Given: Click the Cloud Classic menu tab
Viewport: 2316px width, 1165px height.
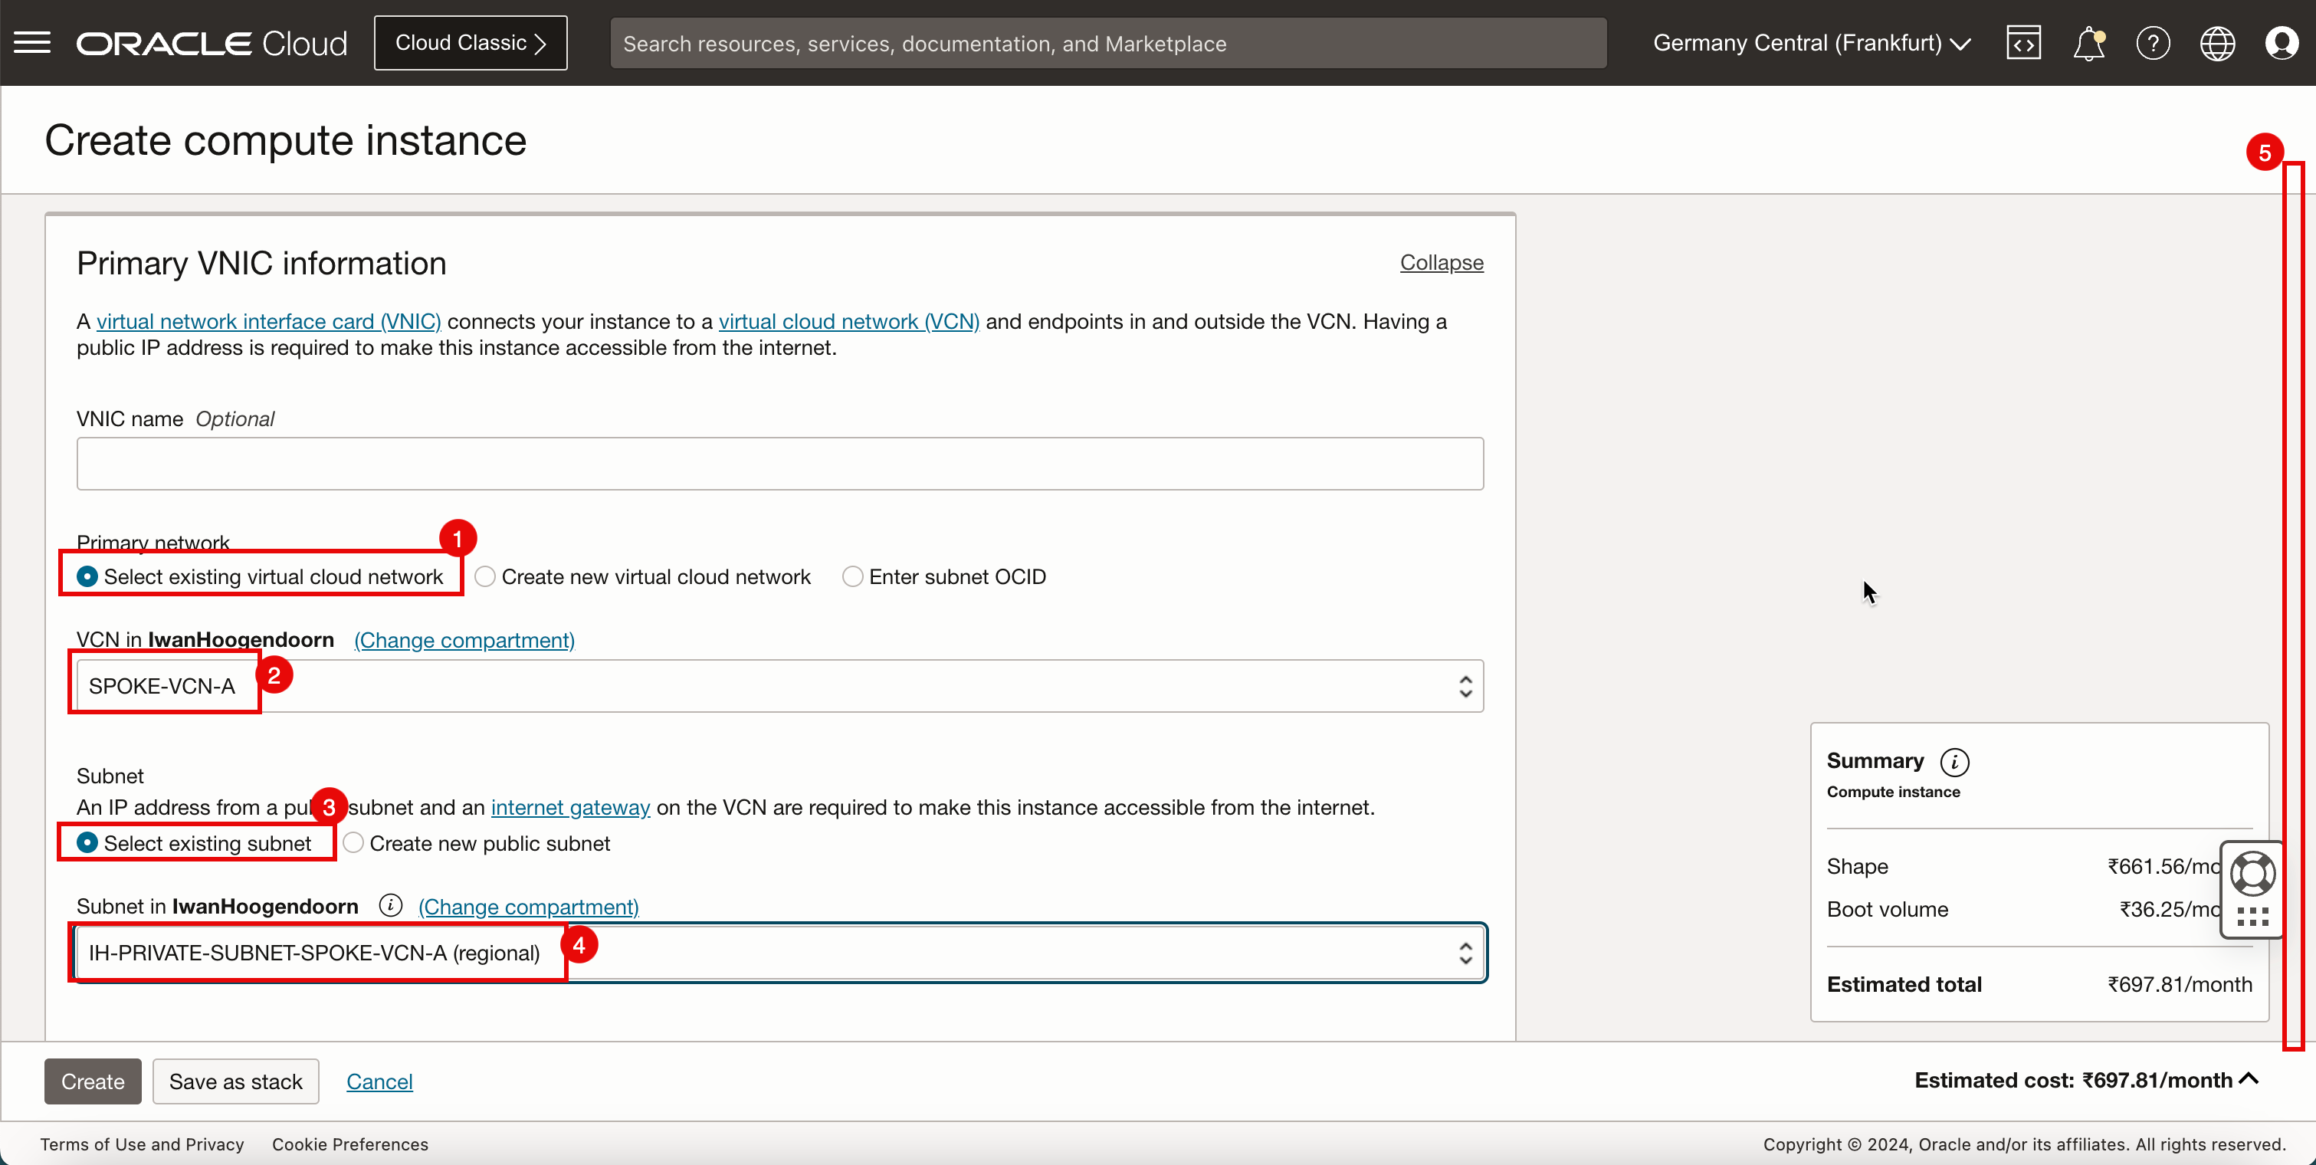Looking at the screenshot, I should pos(472,41).
